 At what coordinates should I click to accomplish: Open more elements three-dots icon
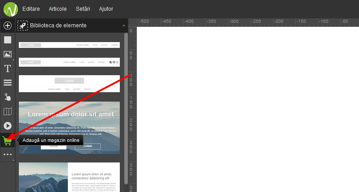pyautogui.click(x=8, y=154)
